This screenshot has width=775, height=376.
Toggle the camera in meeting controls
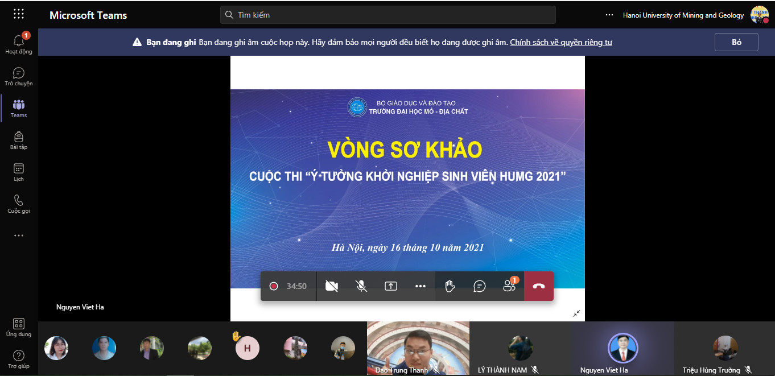332,286
